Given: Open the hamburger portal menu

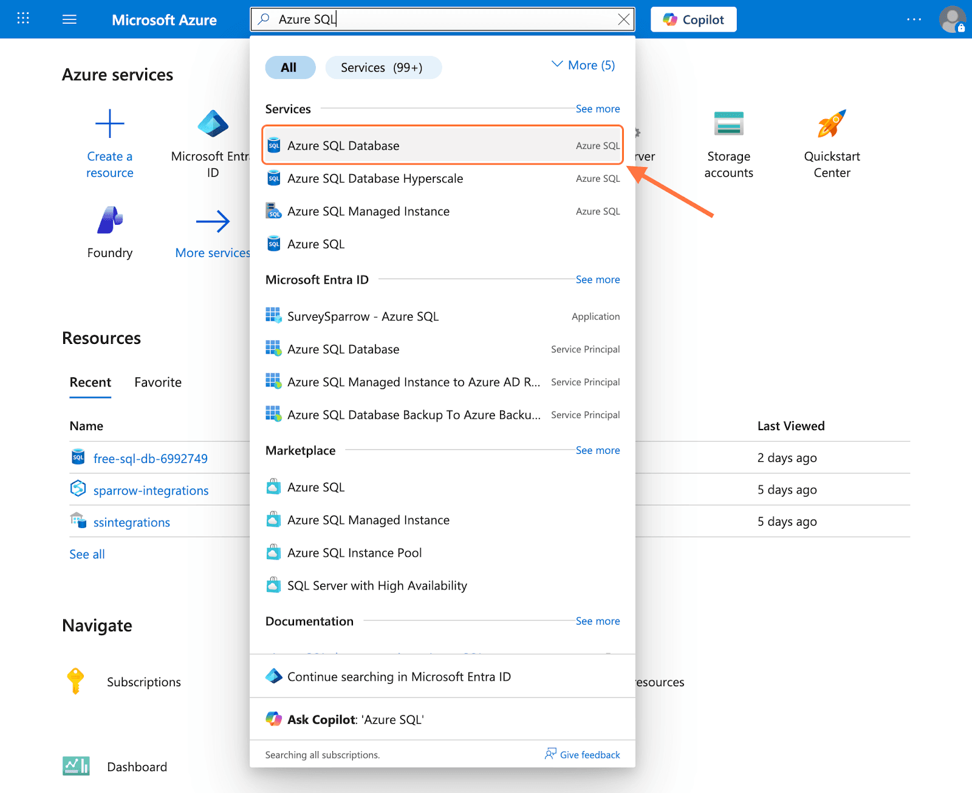Looking at the screenshot, I should [x=69, y=19].
